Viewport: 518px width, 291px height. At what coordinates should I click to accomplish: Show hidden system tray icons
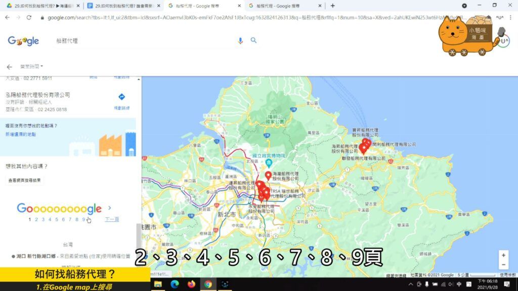[x=411, y=284]
